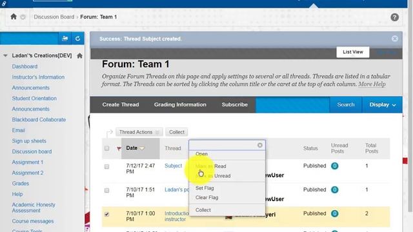The height and width of the screenshot is (232, 413).
Task: Choose Mark as Unread
Action: pyautogui.click(x=213, y=176)
